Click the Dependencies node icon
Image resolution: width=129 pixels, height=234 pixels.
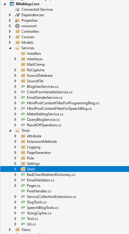17,15
